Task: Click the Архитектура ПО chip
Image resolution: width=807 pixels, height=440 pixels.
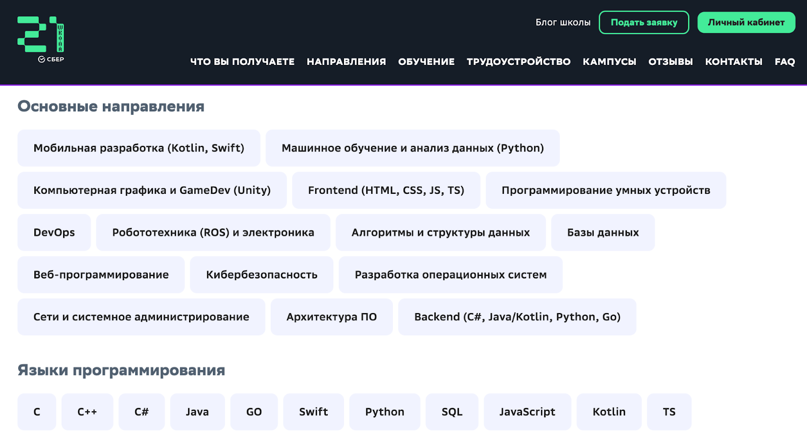Action: [x=331, y=317]
